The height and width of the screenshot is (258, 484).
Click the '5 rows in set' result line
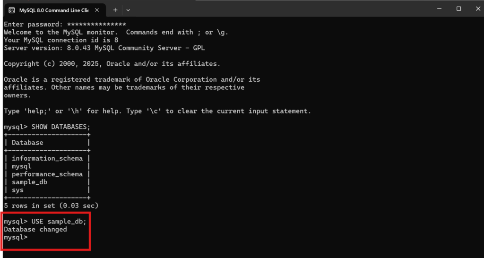51,206
